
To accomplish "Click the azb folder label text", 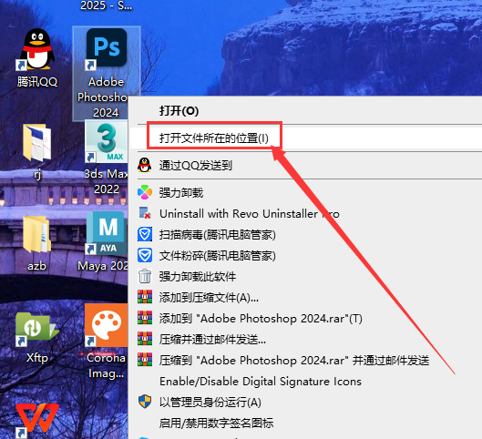I will [36, 265].
